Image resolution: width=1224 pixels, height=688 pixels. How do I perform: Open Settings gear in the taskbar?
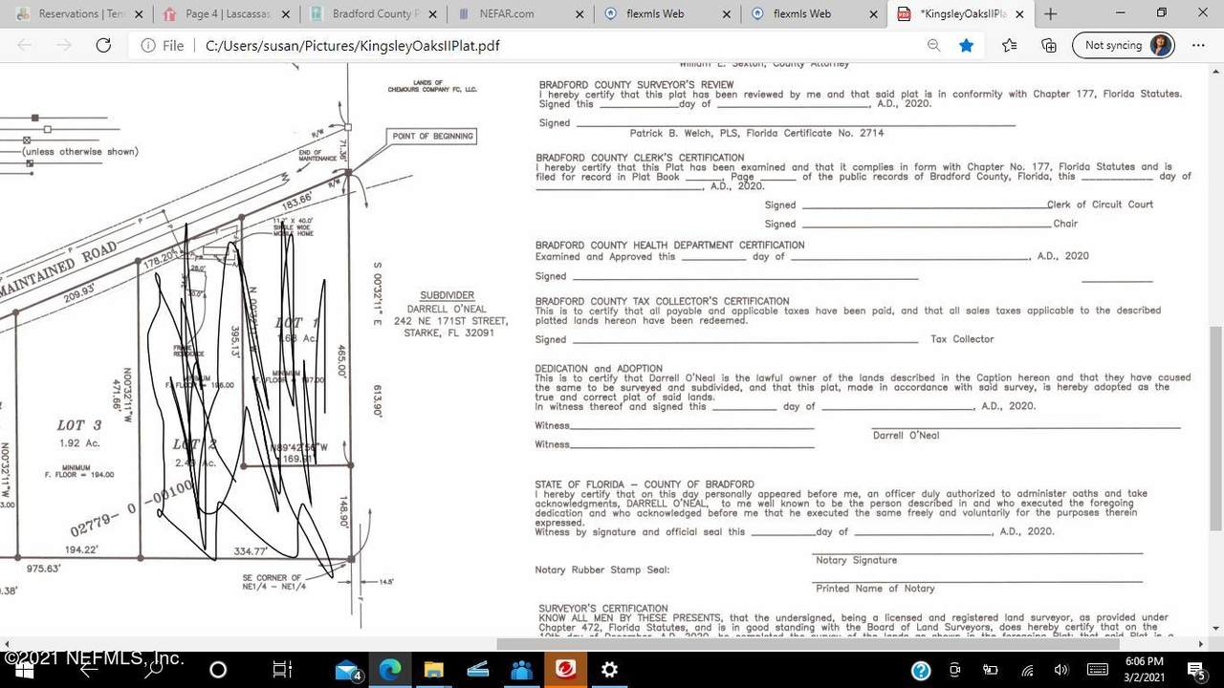point(609,669)
